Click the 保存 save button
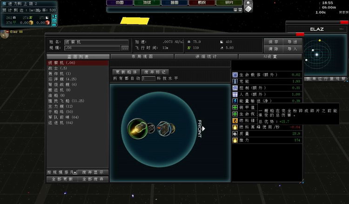The image size is (349, 204). click(x=273, y=42)
